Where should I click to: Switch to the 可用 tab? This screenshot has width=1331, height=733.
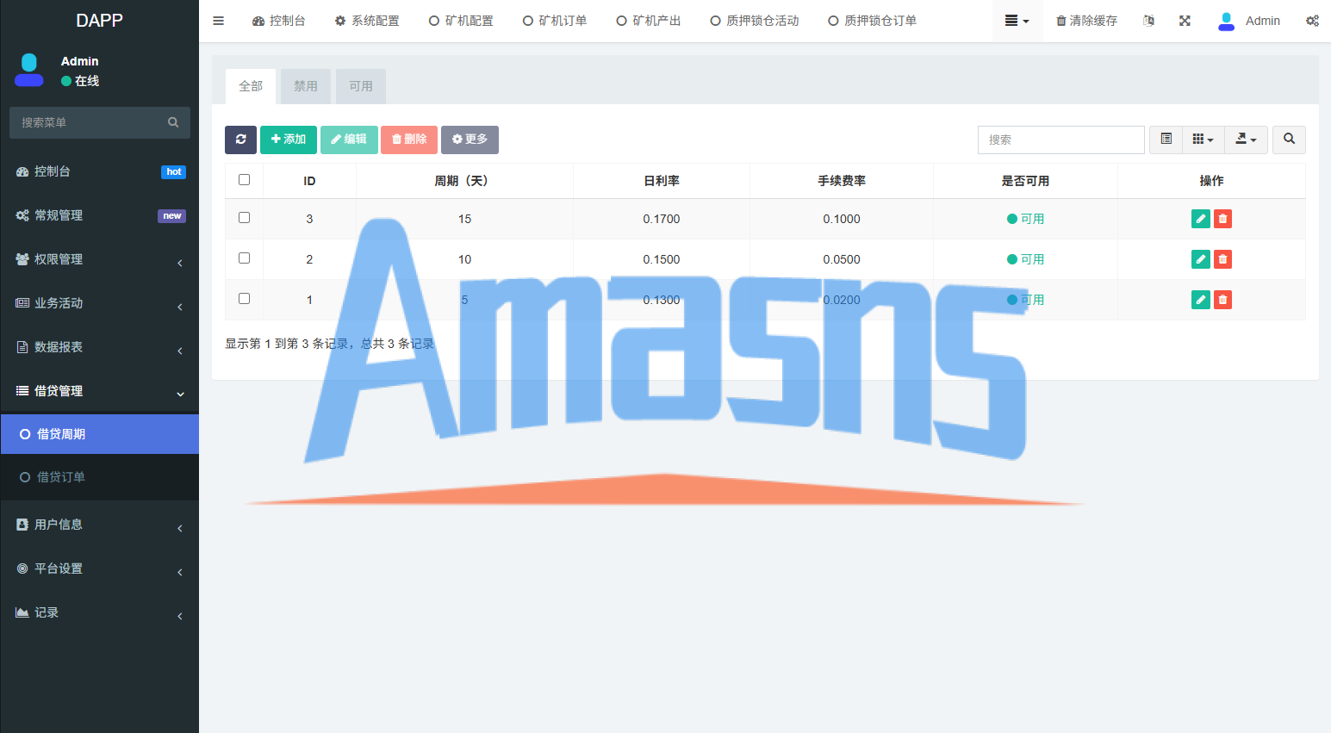[x=361, y=86]
